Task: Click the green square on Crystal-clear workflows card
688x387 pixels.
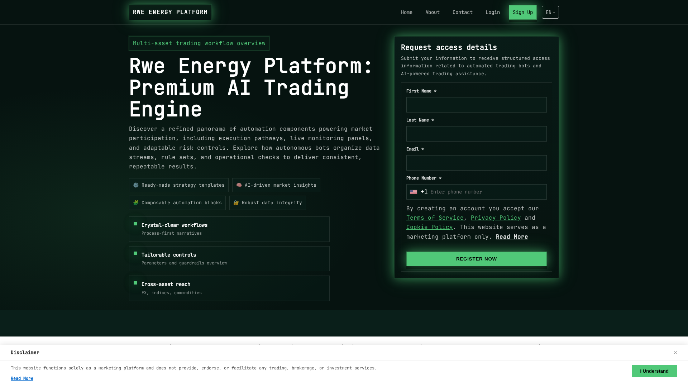Action: click(135, 224)
